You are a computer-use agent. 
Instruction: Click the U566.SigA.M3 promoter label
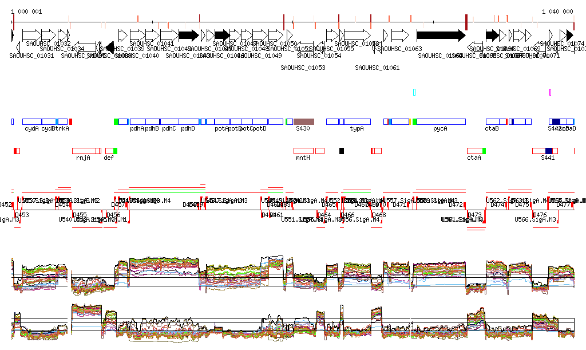(x=536, y=219)
